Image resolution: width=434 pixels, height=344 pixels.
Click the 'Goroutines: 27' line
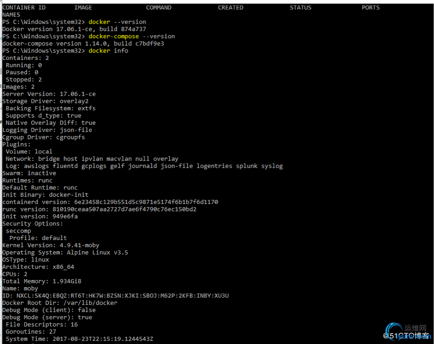pyautogui.click(x=31, y=331)
